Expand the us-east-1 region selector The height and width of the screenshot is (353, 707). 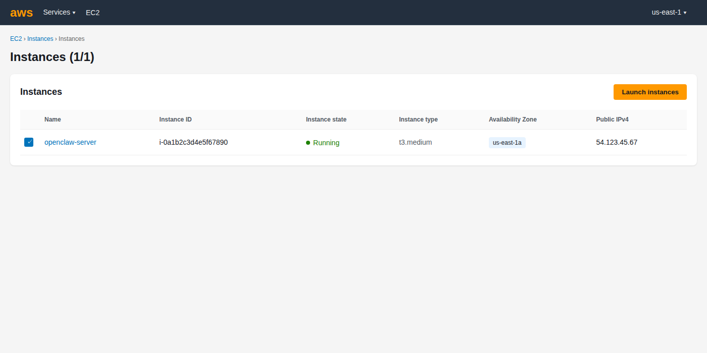(x=669, y=12)
